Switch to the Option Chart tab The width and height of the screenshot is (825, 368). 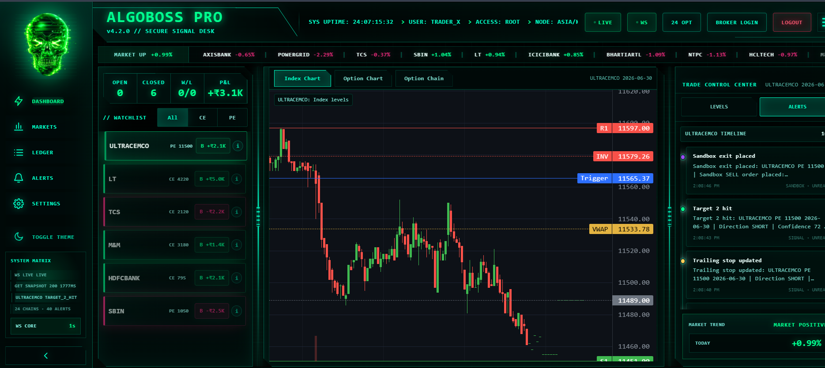coord(363,78)
